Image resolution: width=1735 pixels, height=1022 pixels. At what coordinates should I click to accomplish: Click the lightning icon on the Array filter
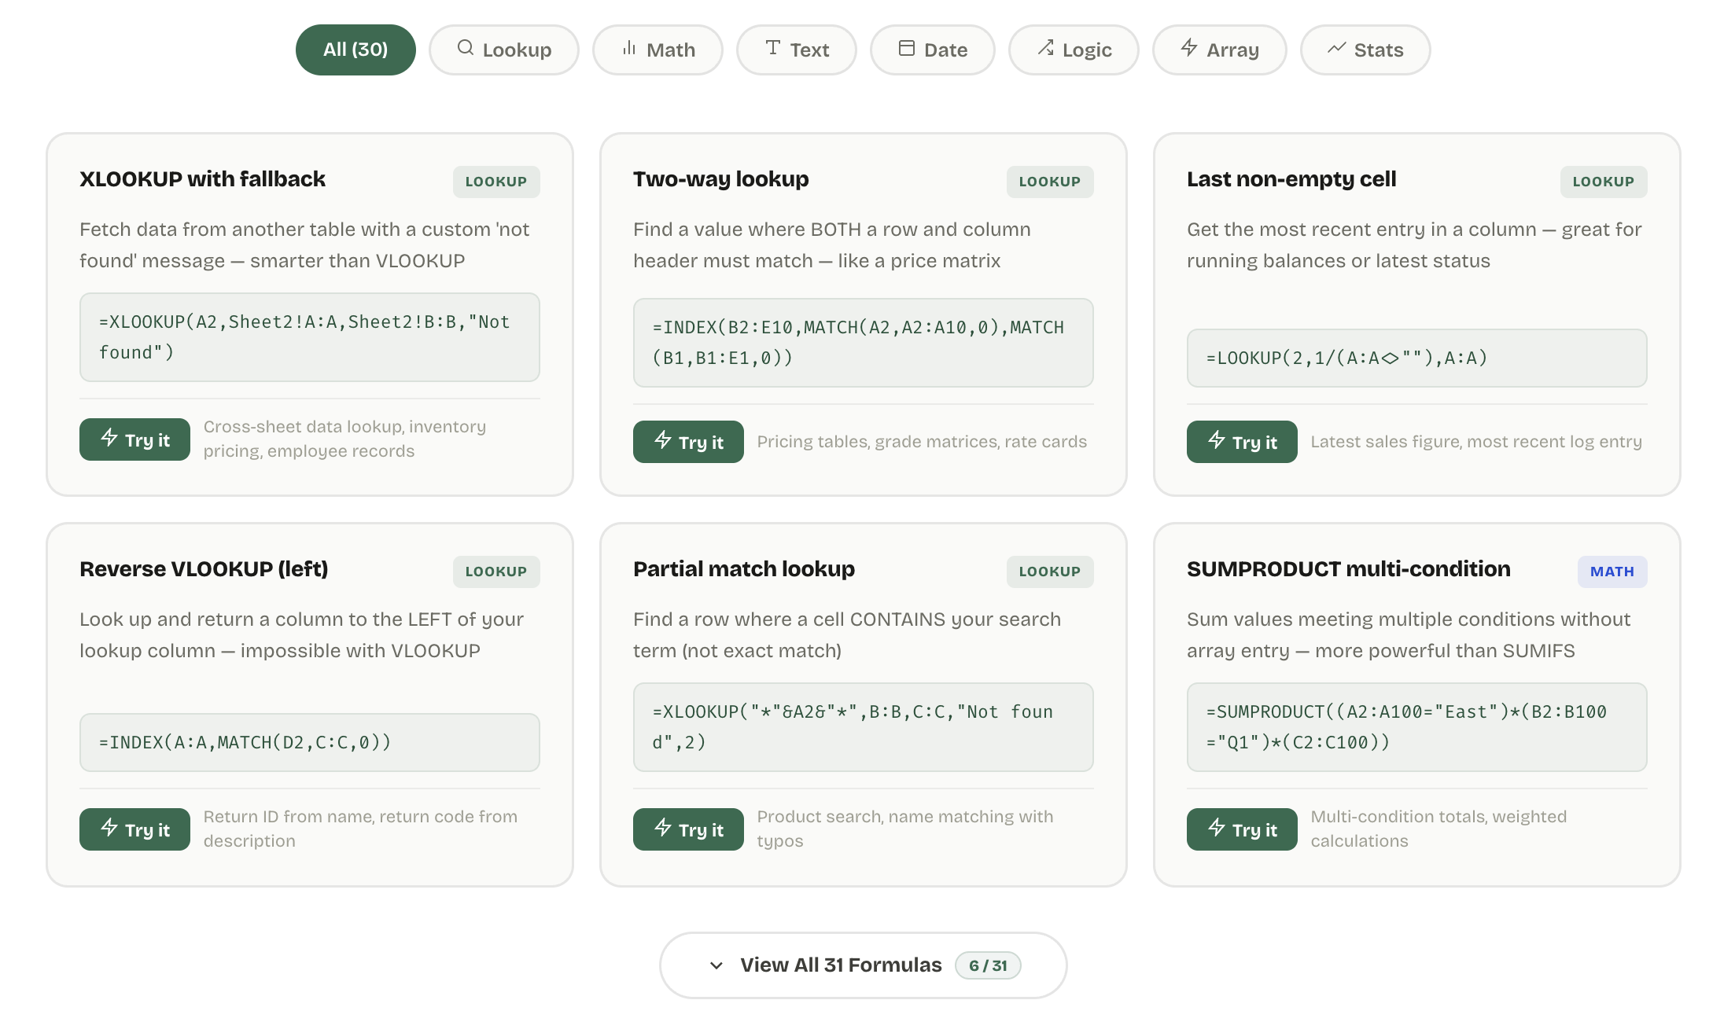click(x=1188, y=49)
